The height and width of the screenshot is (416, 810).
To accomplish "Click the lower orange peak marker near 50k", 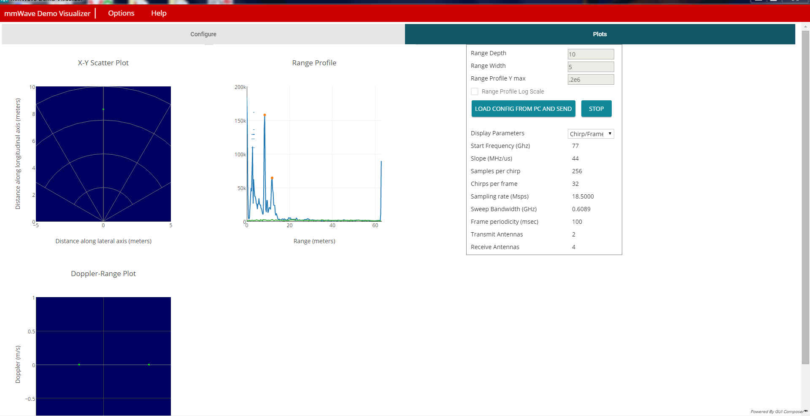I will pos(272,178).
